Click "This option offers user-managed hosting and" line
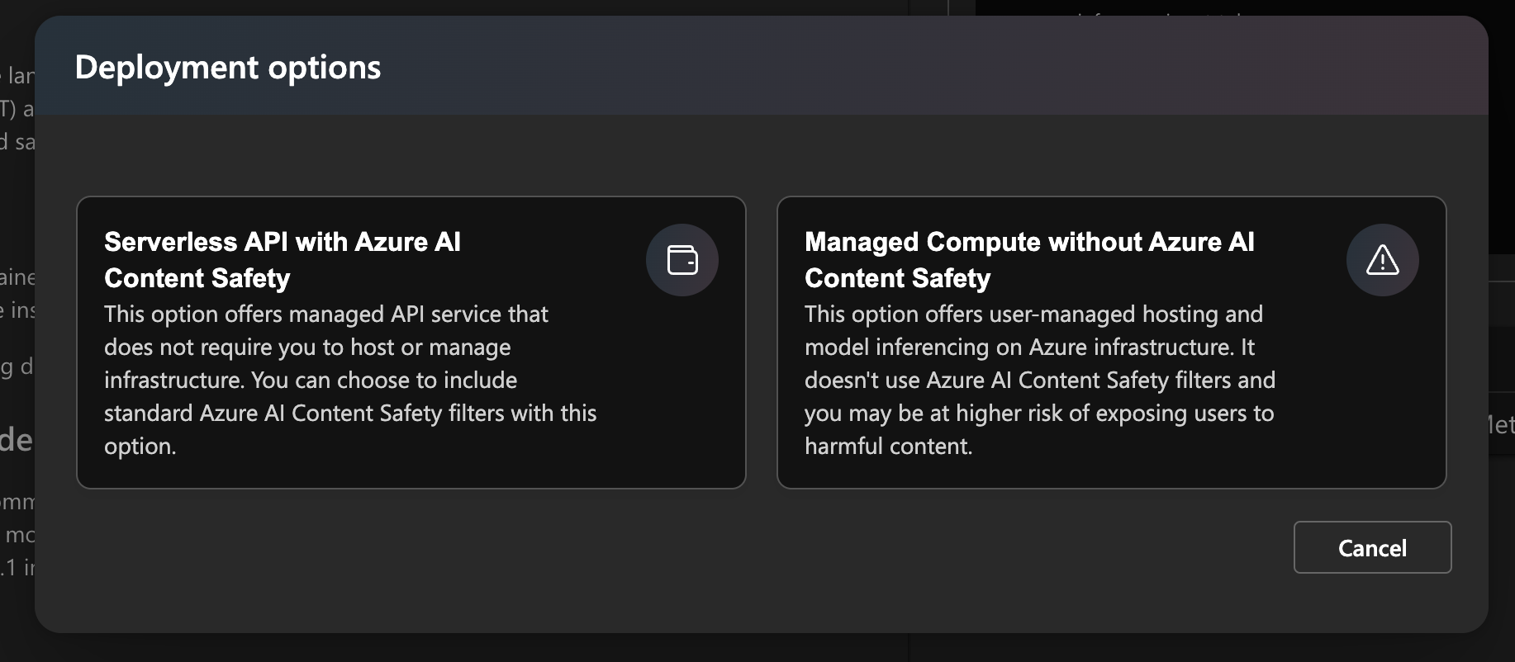 [1033, 314]
